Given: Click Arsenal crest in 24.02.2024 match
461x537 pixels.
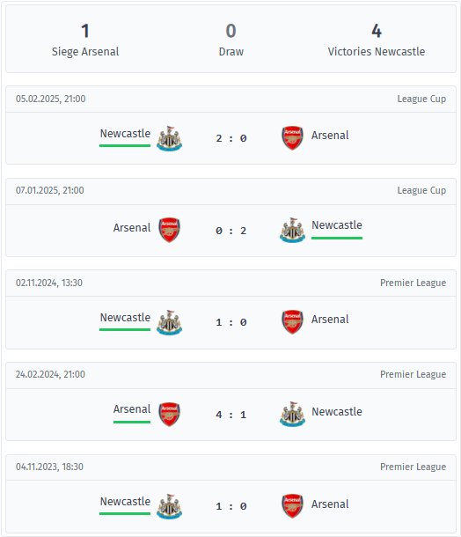Looking at the screenshot, I should click(170, 415).
